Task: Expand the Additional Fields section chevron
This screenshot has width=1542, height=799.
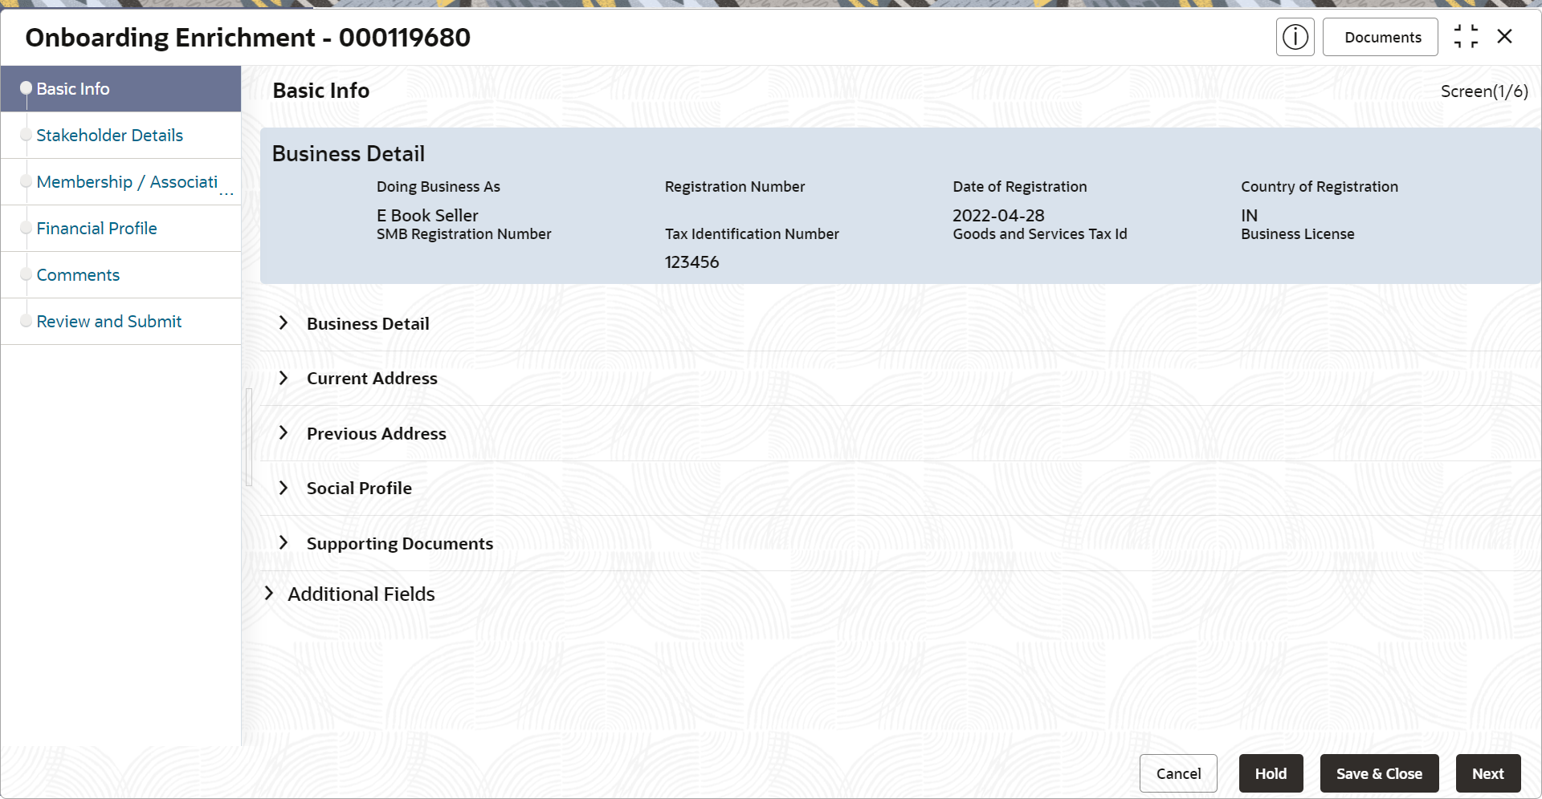Action: [x=269, y=594]
